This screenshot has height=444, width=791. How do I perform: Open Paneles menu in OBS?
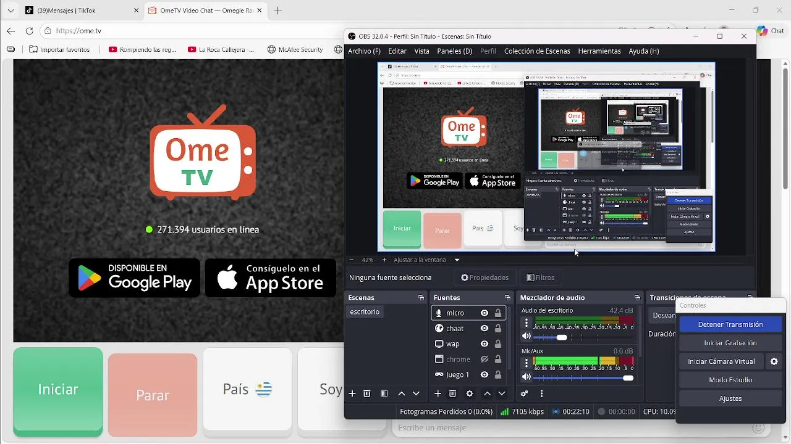click(454, 51)
